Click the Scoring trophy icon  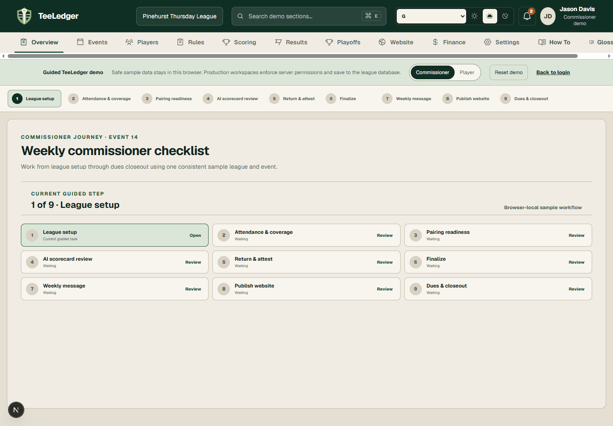226,42
